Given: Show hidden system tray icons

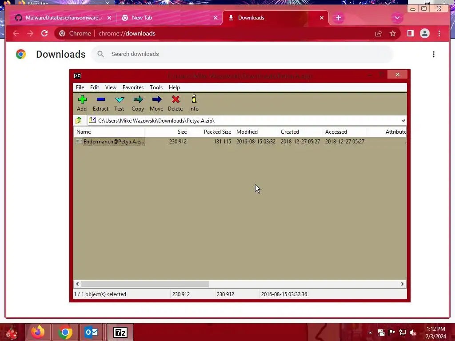Looking at the screenshot, I should [370, 333].
